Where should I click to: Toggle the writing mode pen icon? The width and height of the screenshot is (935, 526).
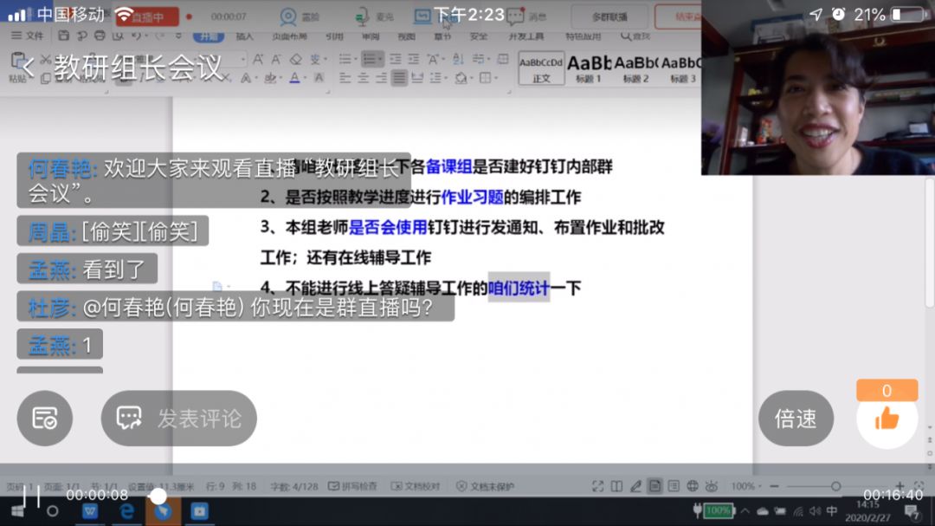[635, 486]
